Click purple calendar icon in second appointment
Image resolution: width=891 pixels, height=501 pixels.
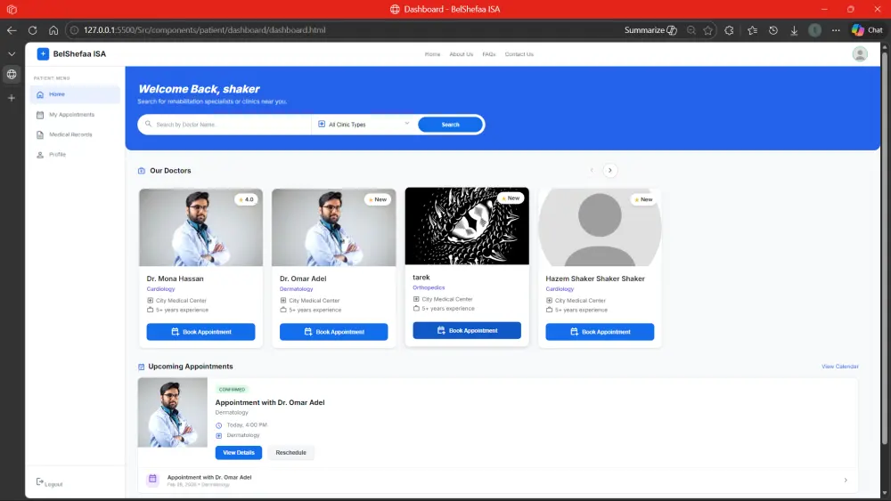[x=152, y=480]
